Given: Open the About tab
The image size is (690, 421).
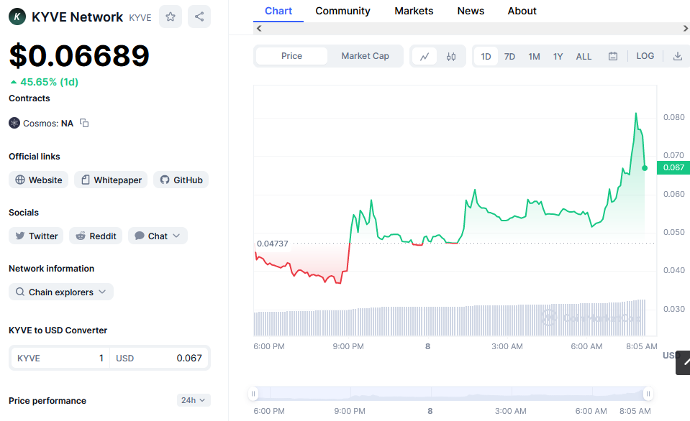Looking at the screenshot, I should [x=522, y=11].
